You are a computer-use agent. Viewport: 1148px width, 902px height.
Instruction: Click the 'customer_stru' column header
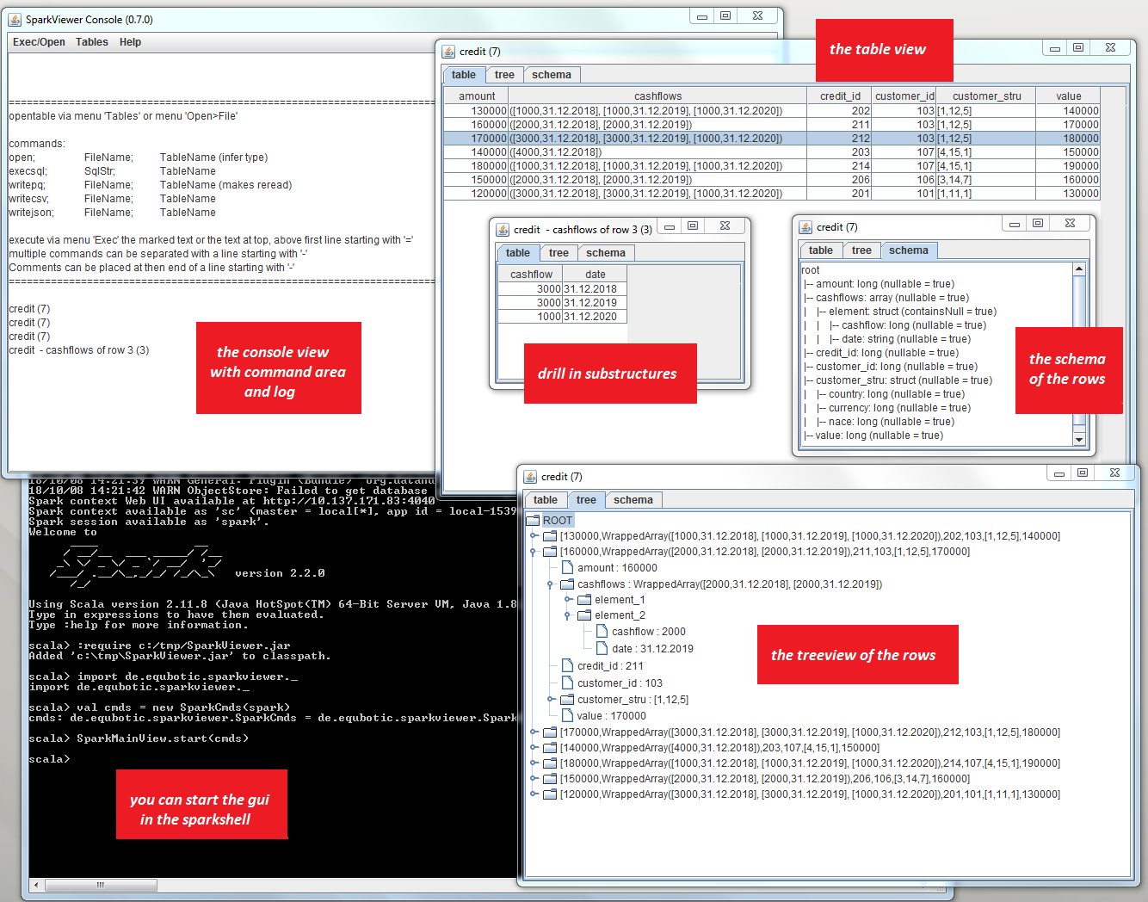pos(986,96)
